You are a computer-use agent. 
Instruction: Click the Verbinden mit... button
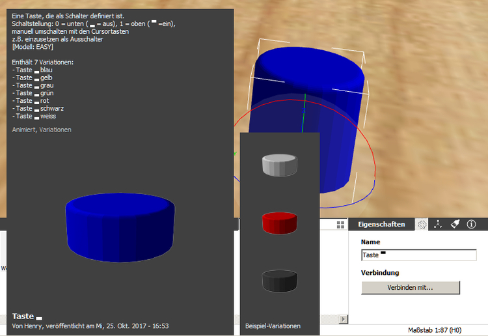coord(411,288)
